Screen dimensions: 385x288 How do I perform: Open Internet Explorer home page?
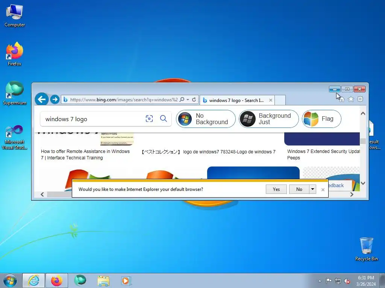coord(342,99)
